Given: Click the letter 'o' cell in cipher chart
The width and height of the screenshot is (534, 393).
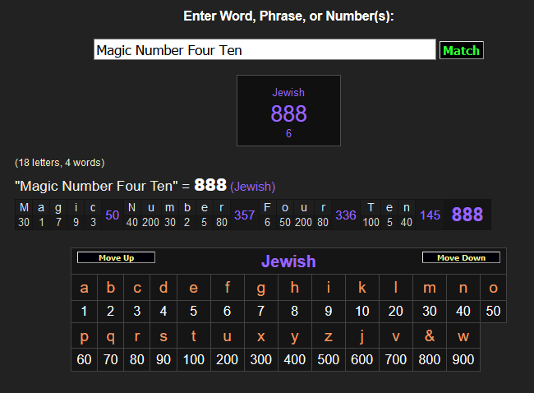Looking at the screenshot, I should point(493,288).
